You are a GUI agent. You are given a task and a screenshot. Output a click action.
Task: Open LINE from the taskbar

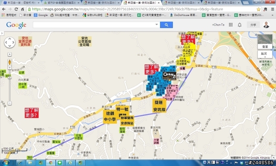(x=60, y=163)
